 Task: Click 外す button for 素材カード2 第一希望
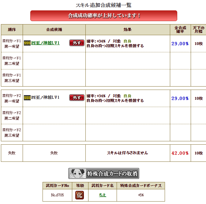(77, 98)
